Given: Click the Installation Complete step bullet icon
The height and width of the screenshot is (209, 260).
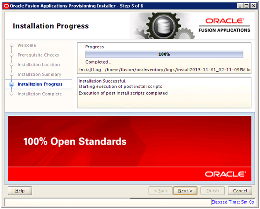Looking at the screenshot, I should point(12,94).
